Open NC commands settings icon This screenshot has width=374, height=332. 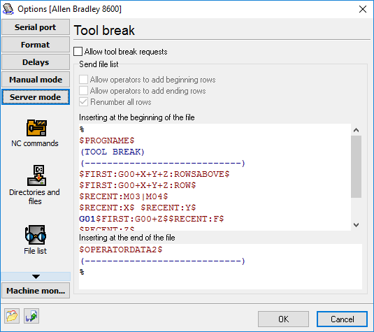pos(36,128)
